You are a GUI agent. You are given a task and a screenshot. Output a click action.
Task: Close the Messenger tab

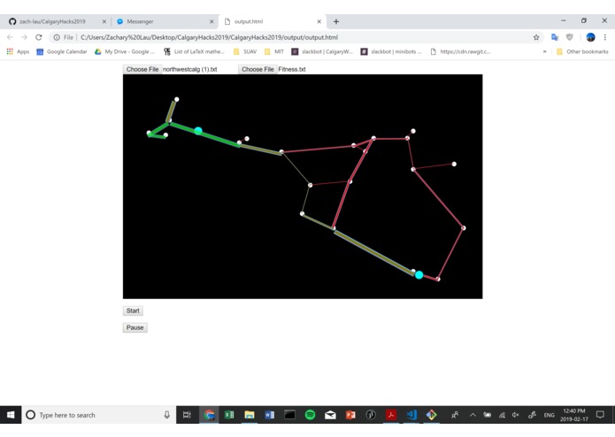[211, 21]
